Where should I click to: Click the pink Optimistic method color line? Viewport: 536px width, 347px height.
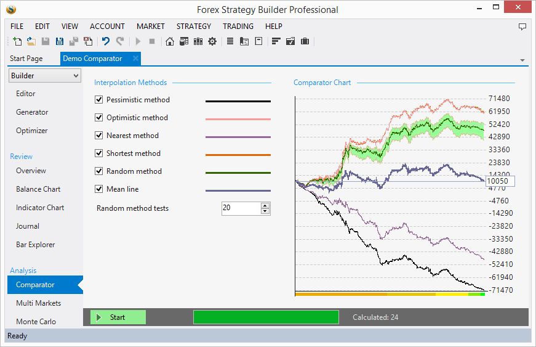click(x=238, y=119)
